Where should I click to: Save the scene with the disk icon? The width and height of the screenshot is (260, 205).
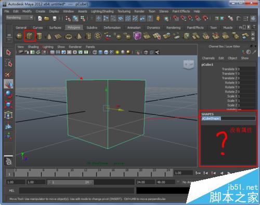coord(55,18)
